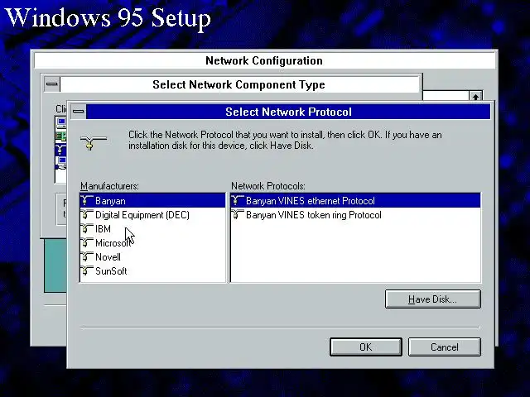Pick SunSoft in the Manufacturers list

tap(152, 271)
